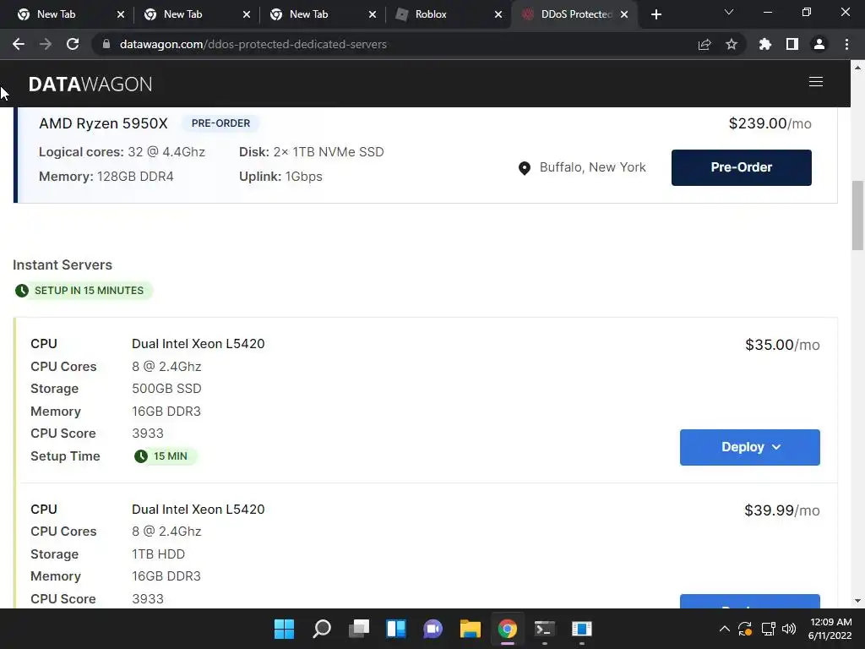Click the PRE-ORDER badge
The image size is (865, 649).
click(220, 123)
